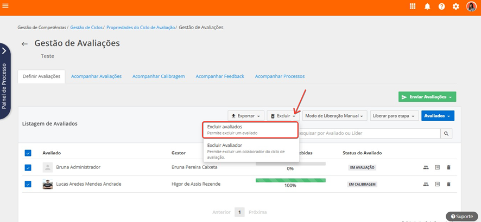Uncheck the Lucas Aredes Mendes Andrade checkbox
This screenshot has height=222, width=481.
(28, 184)
